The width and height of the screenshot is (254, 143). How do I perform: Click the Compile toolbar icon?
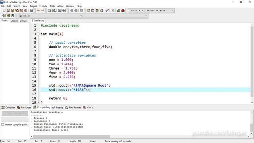click(x=88, y=11)
